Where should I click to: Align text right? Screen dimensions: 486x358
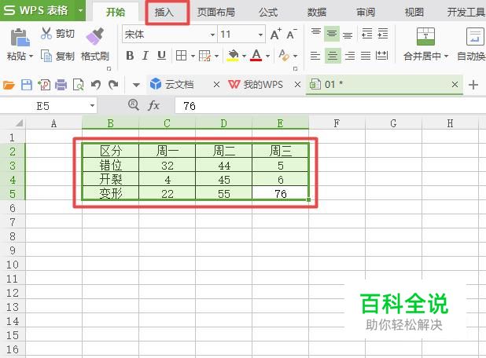[x=350, y=56]
